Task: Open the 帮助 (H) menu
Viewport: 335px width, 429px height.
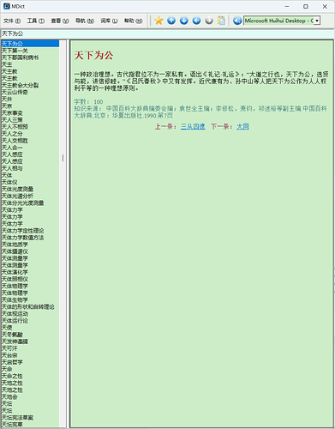Action: [133, 21]
